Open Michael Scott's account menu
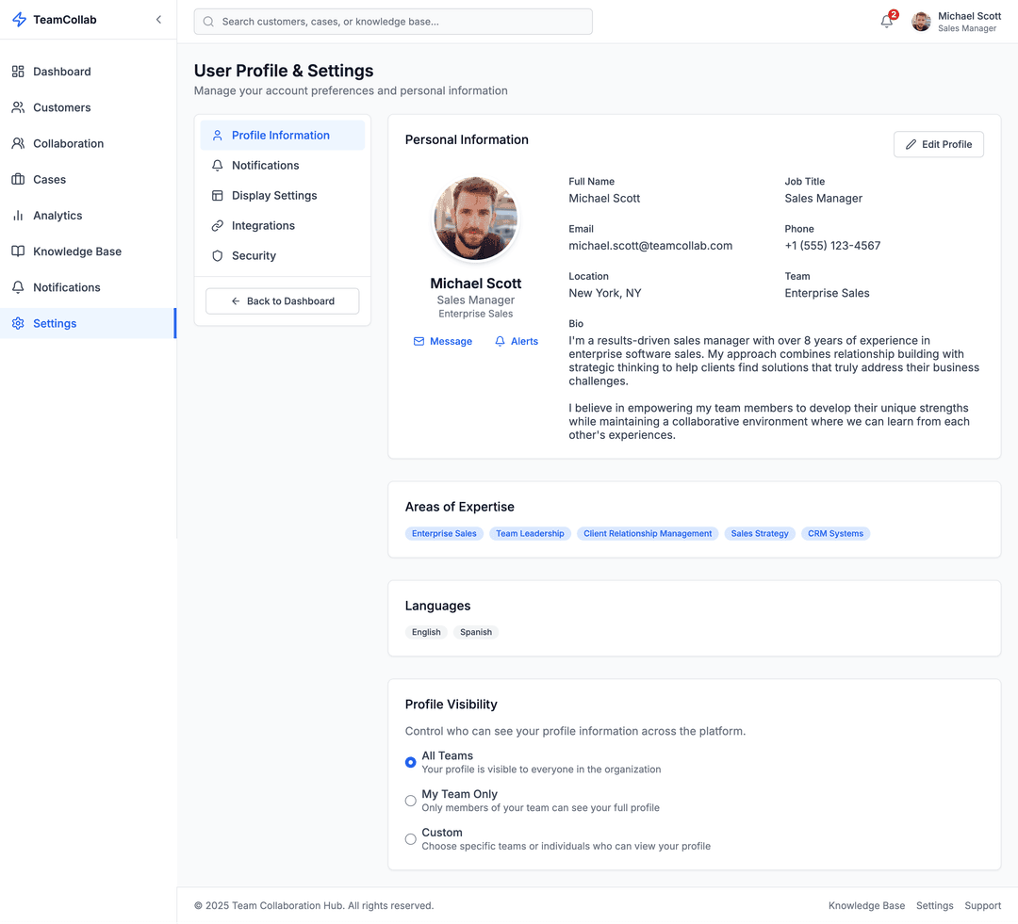The height and width of the screenshot is (924, 1018). (x=955, y=21)
